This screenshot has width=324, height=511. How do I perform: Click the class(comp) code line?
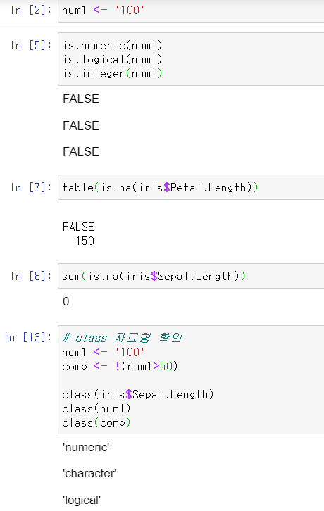pos(96,423)
